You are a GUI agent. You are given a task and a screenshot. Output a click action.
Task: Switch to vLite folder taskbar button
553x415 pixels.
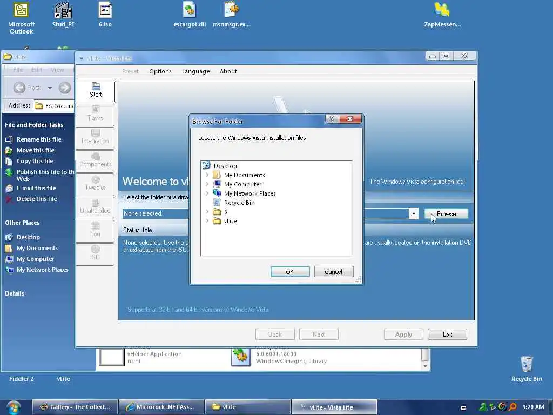point(248,407)
